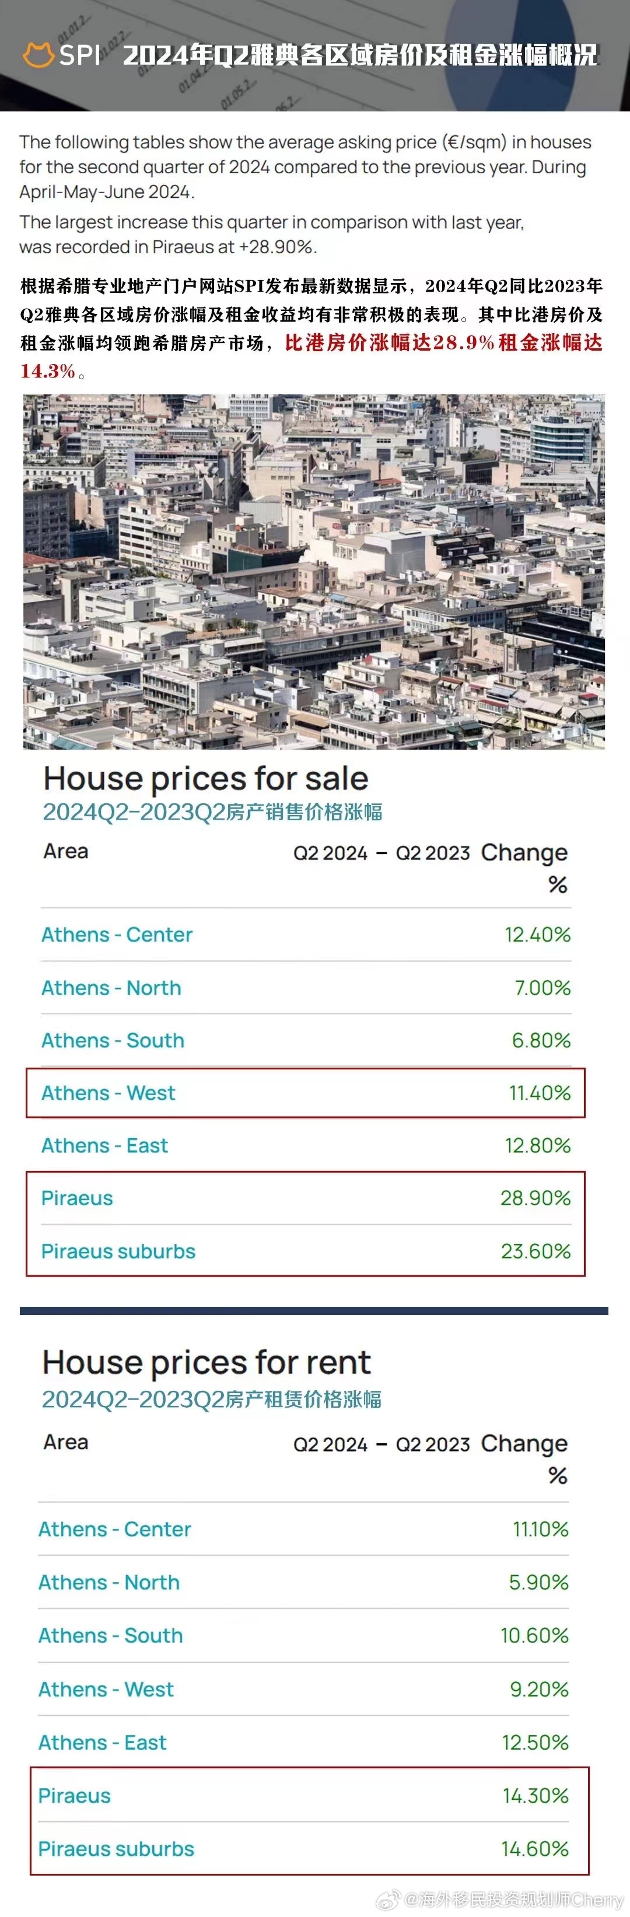This screenshot has width=630, height=1917.
Task: Click the 28.90% Piraeus sale change value
Action: [x=535, y=1197]
